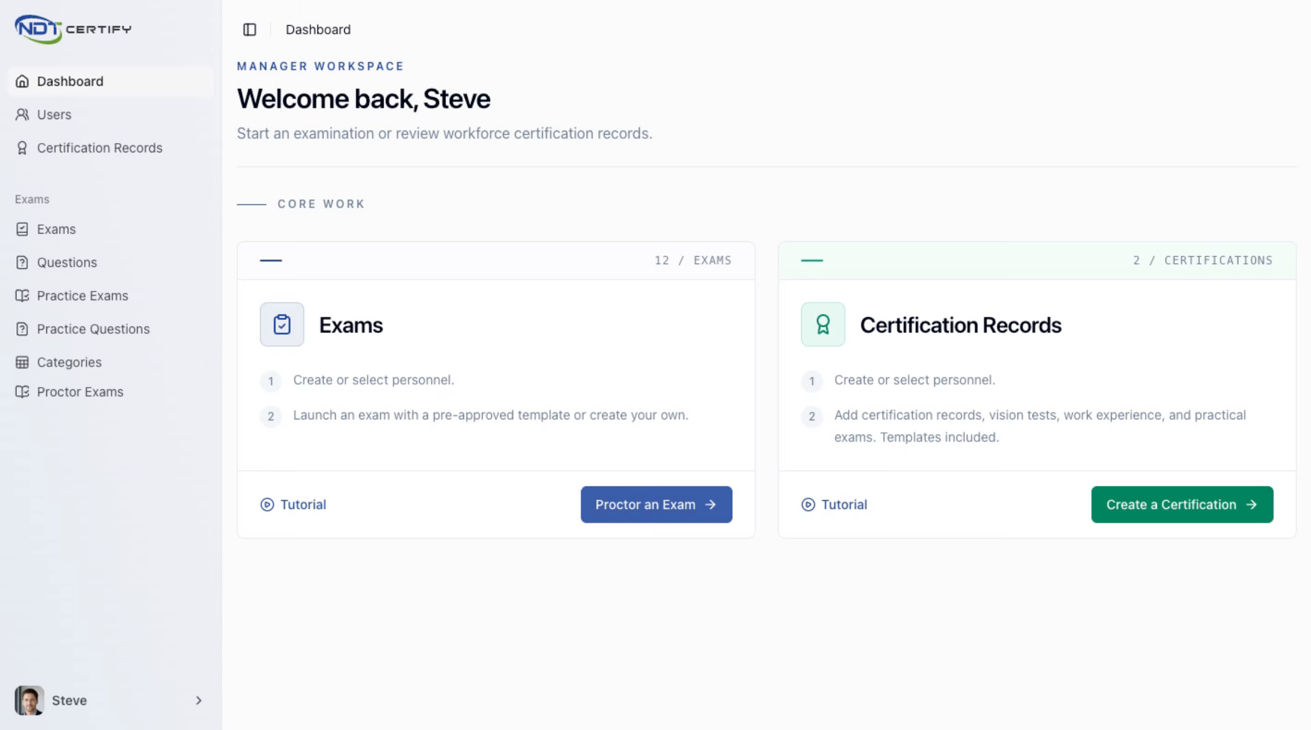The image size is (1311, 730).
Task: Navigate to Practice Exams
Action: pyautogui.click(x=111, y=296)
